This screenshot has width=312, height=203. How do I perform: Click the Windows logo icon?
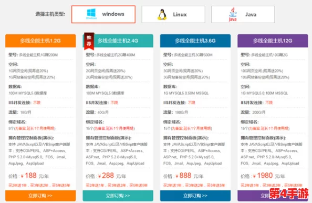(x=91, y=14)
